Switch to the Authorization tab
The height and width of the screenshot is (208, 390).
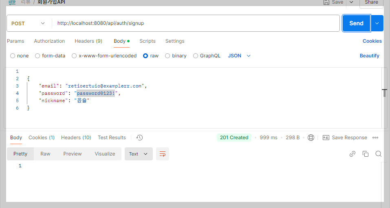49,41
